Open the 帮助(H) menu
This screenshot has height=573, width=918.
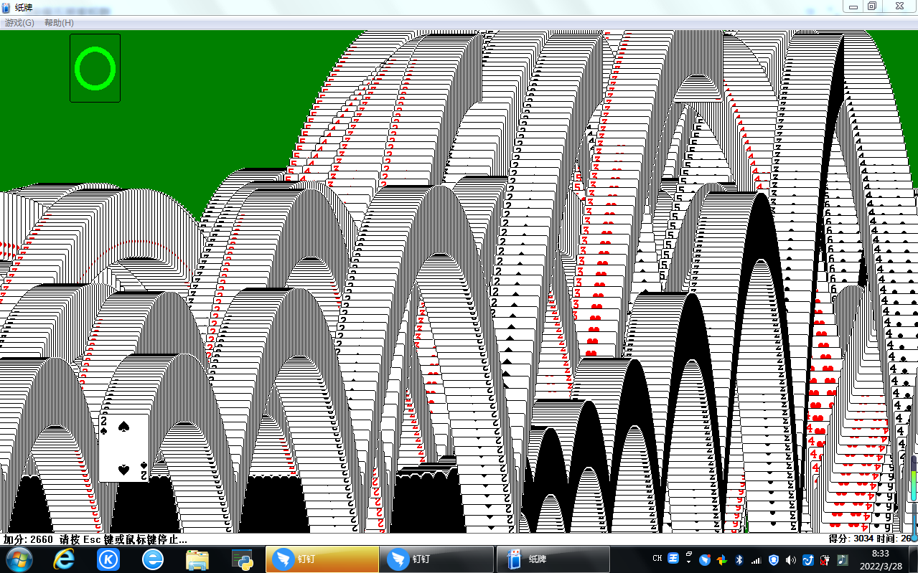[59, 23]
